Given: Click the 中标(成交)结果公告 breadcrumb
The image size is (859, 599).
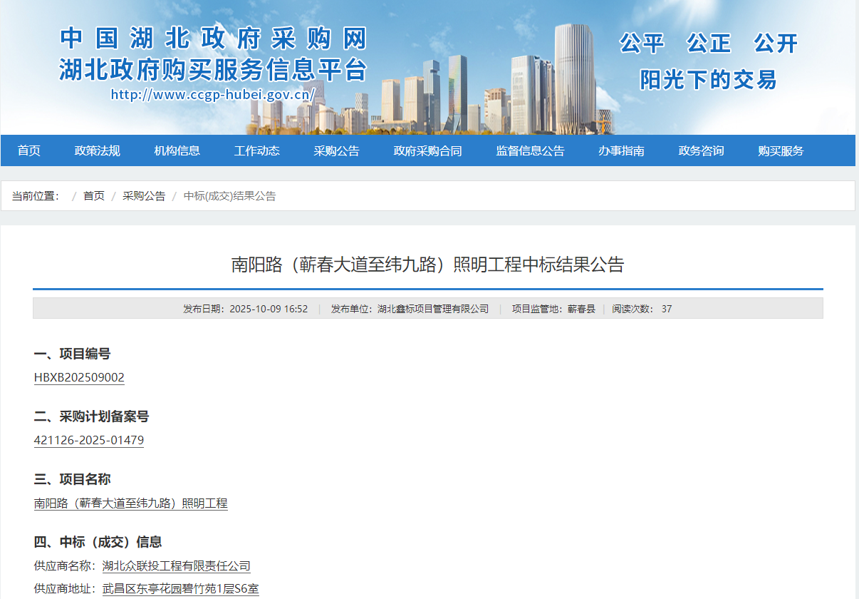Looking at the screenshot, I should [x=230, y=196].
